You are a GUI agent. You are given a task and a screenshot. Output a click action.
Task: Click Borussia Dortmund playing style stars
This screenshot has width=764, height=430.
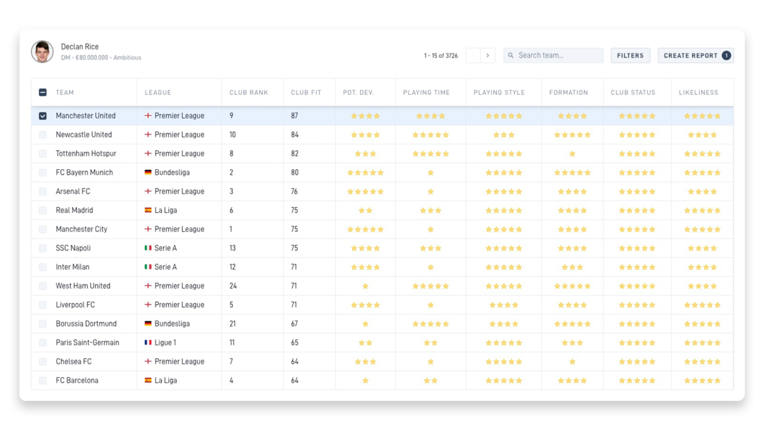coord(504,324)
